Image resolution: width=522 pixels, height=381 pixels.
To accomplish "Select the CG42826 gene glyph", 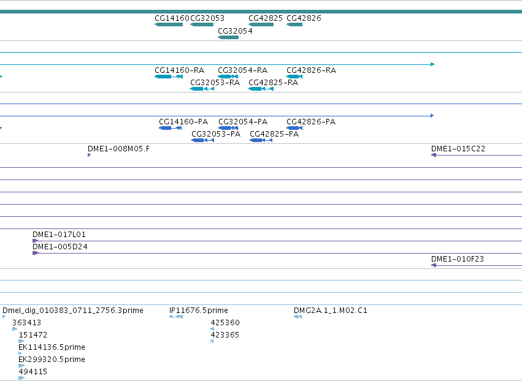I will coord(294,25).
